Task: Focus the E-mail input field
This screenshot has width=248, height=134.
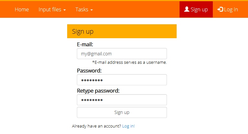Action: click(122, 54)
